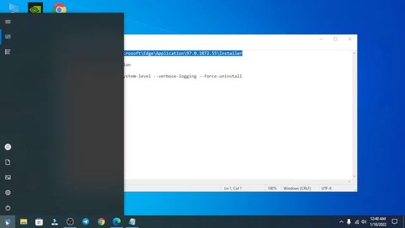
Task: Open NVIDIA desktop shortcut
Action: 35,8
